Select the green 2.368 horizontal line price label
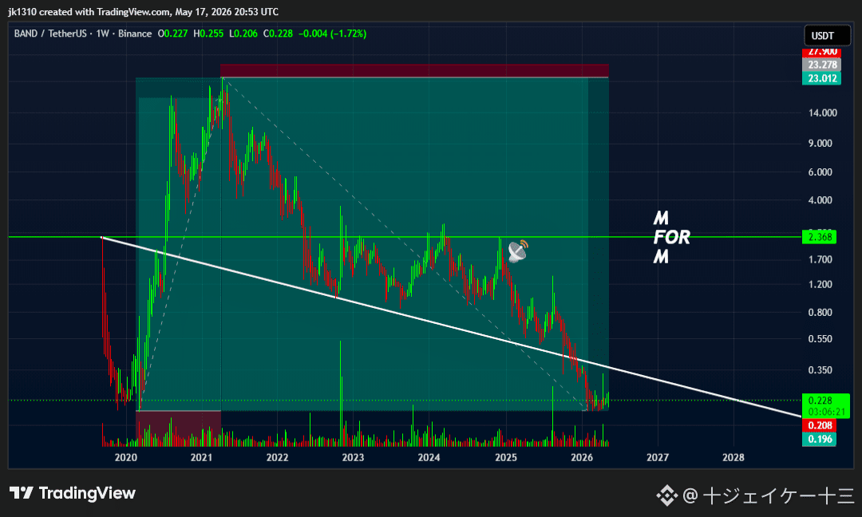The image size is (862, 517). tap(819, 237)
